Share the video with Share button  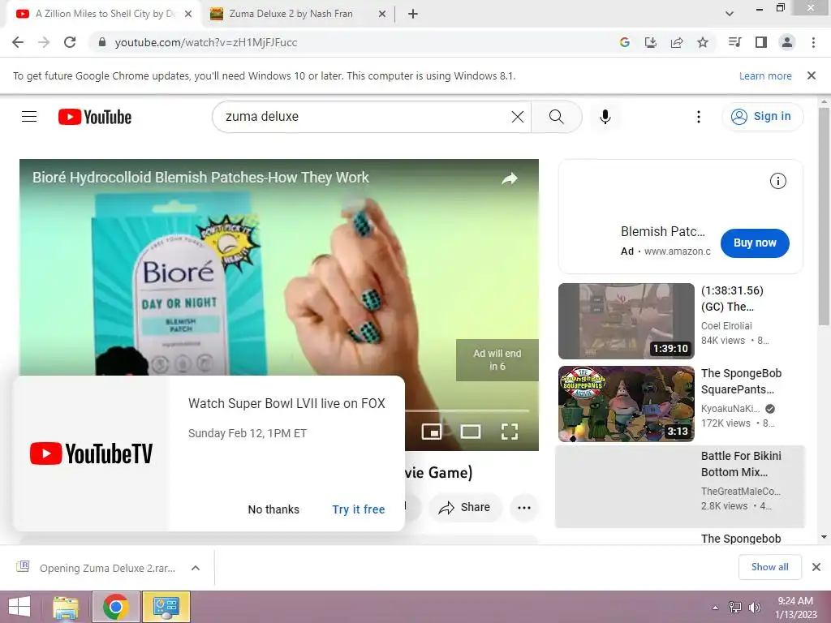point(464,508)
